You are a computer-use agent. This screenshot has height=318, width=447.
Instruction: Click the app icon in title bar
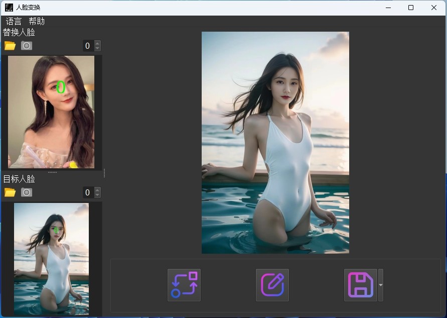[9, 8]
